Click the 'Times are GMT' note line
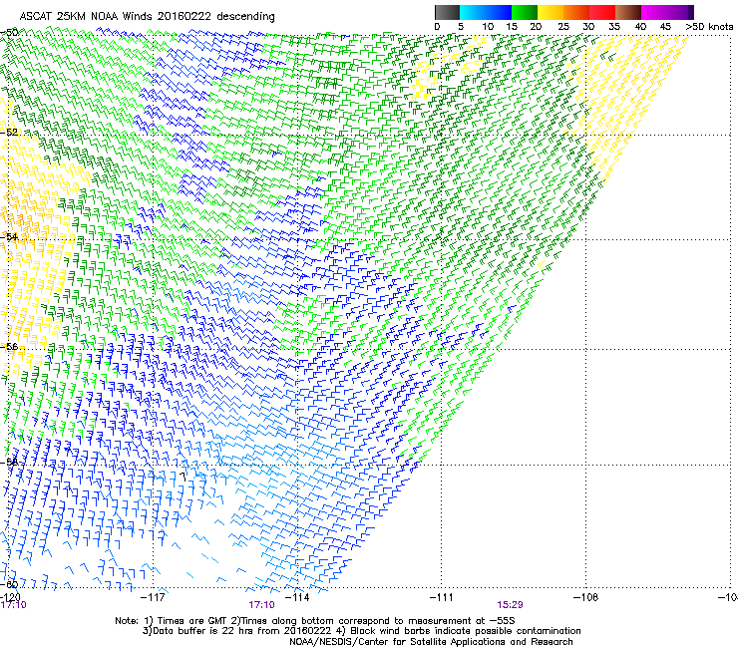Image resolution: width=738 pixels, height=648 pixels. pos(315,621)
